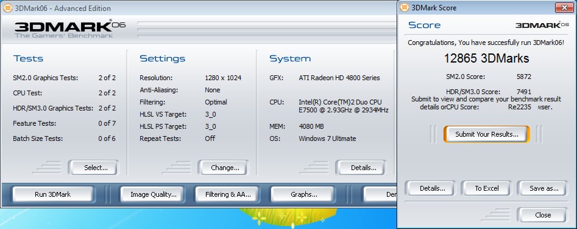Click the partially hidden Demo button
The height and width of the screenshot is (229, 577).
tap(380, 194)
